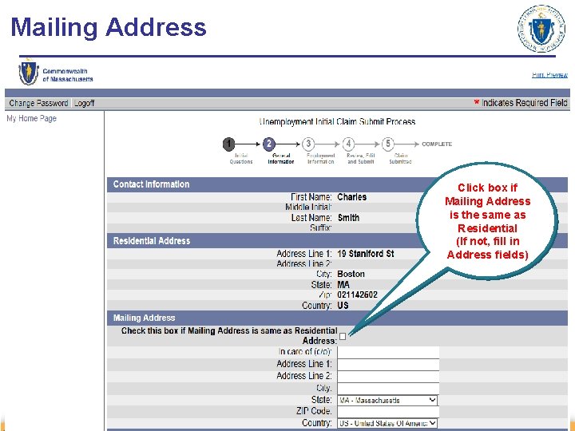Click the residential zip value 021142602
Screen dimensions: 575x431
(x=357, y=295)
